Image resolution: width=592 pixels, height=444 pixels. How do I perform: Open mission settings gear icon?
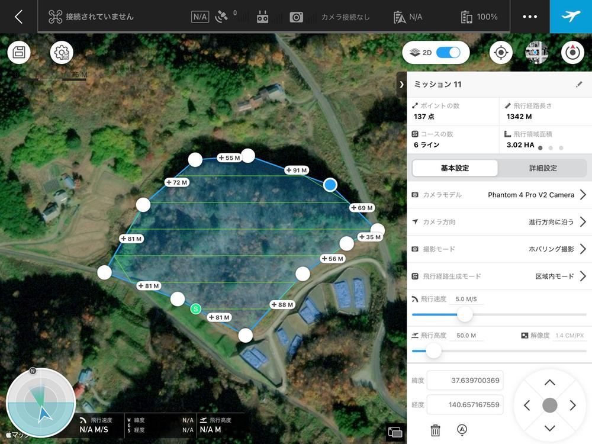click(62, 52)
